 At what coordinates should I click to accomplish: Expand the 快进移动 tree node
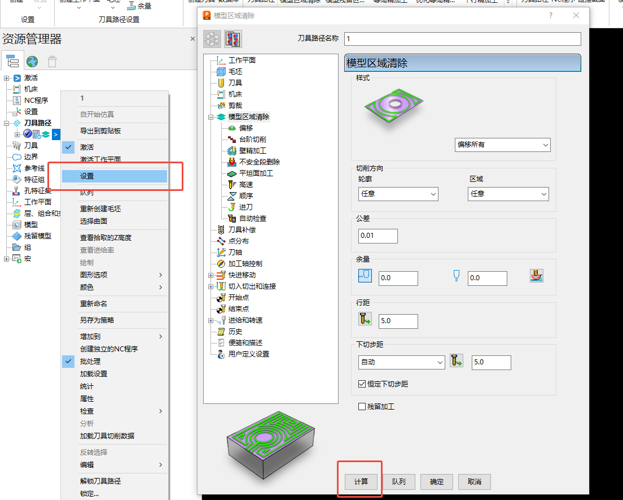tap(211, 275)
